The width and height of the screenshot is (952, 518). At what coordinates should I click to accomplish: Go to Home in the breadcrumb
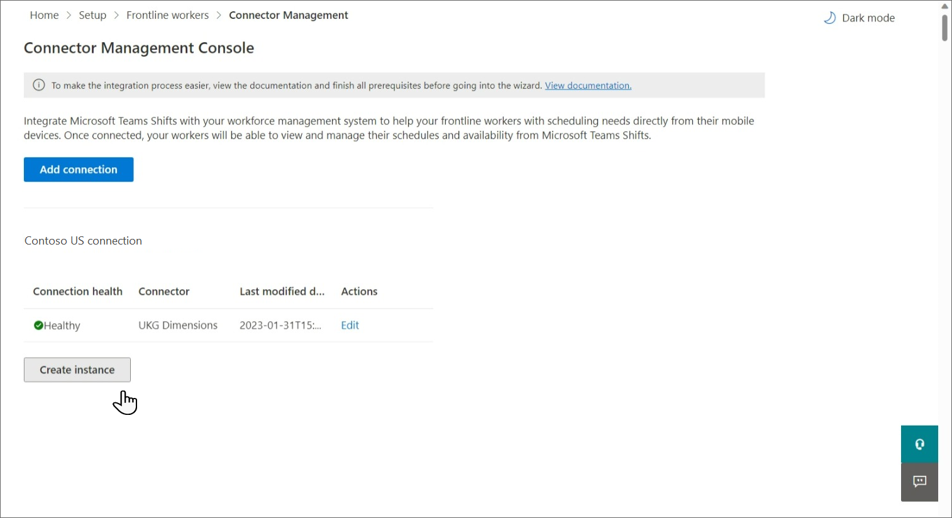pos(44,15)
